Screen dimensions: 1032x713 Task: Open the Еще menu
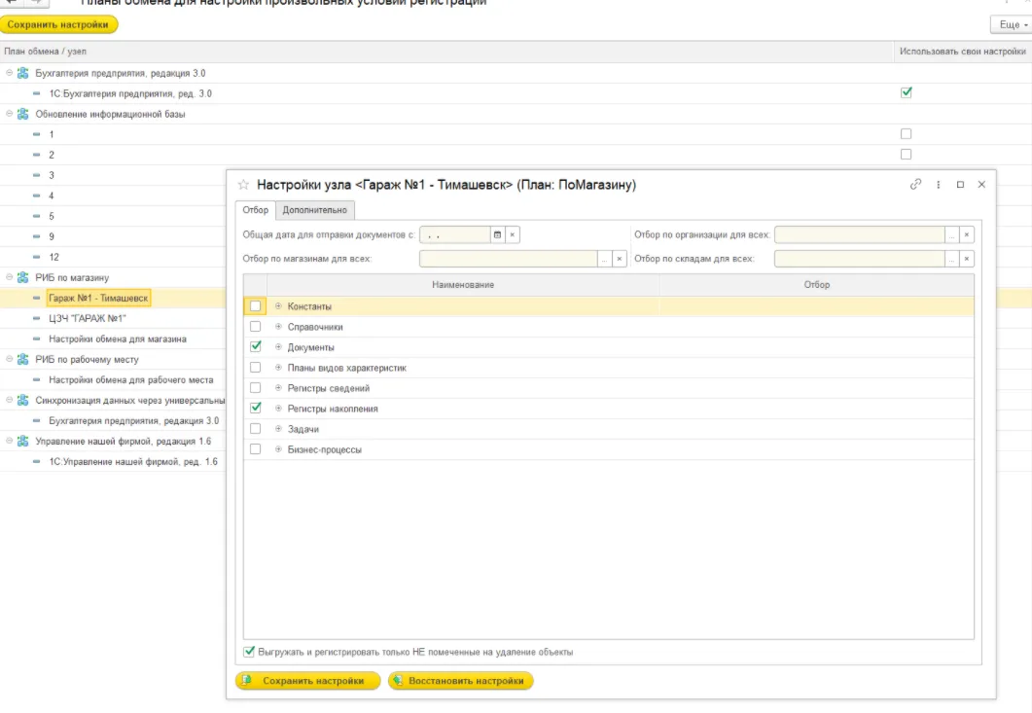coord(1010,24)
